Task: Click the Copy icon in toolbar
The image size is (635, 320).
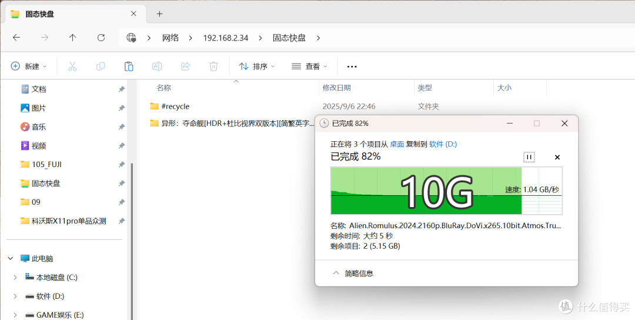Action: pyautogui.click(x=101, y=66)
